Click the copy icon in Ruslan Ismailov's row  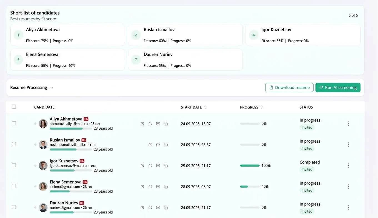pos(166,145)
